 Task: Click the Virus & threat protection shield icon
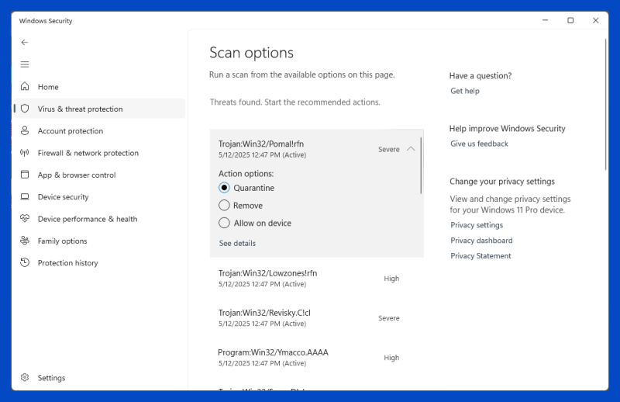[x=25, y=109]
